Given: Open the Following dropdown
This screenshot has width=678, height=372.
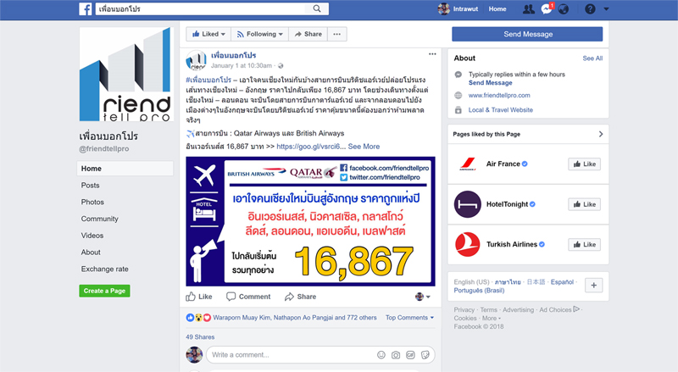Looking at the screenshot, I should pos(260,34).
